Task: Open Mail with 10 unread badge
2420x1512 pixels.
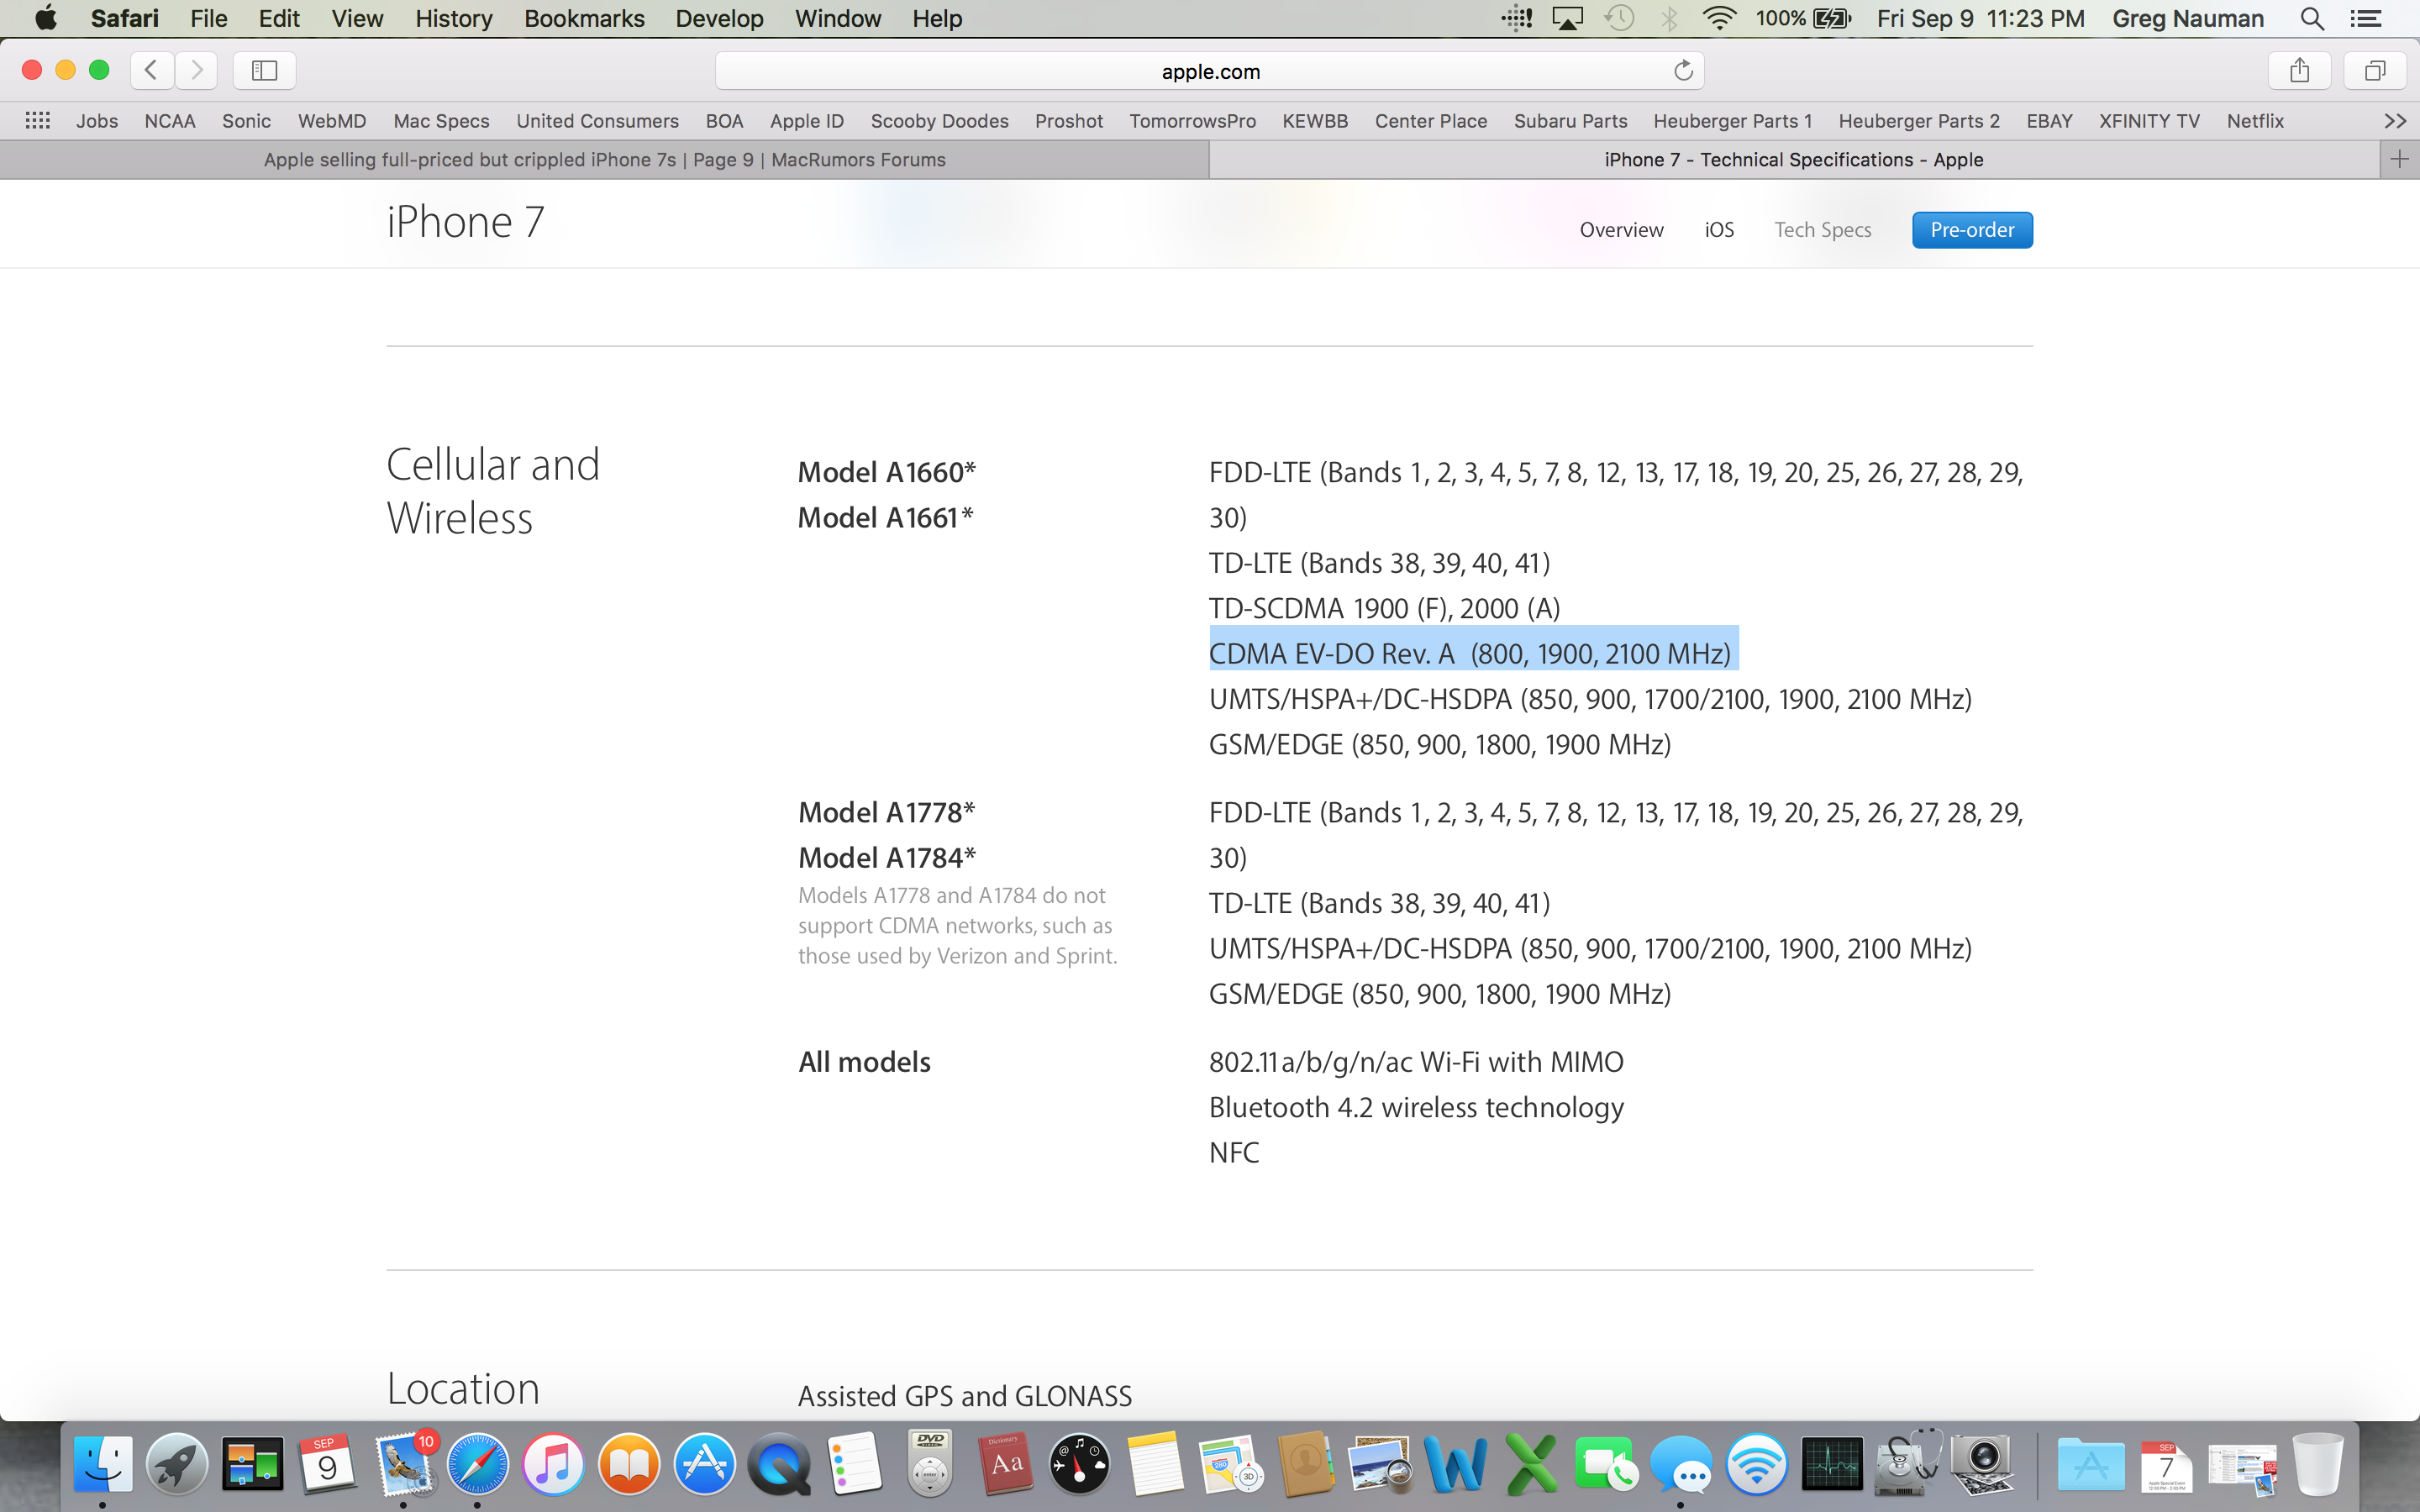Action: (403, 1464)
